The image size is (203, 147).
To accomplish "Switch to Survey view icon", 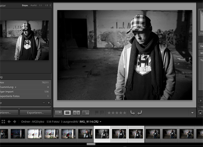I will (x=86, y=113).
